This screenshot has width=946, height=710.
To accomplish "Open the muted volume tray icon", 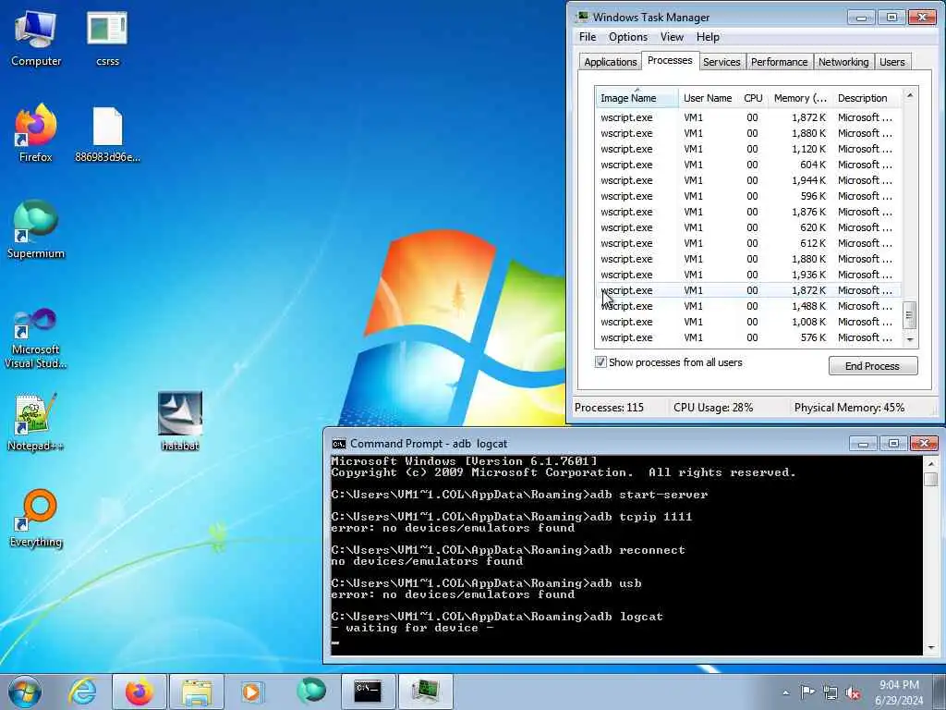I will pos(853,693).
